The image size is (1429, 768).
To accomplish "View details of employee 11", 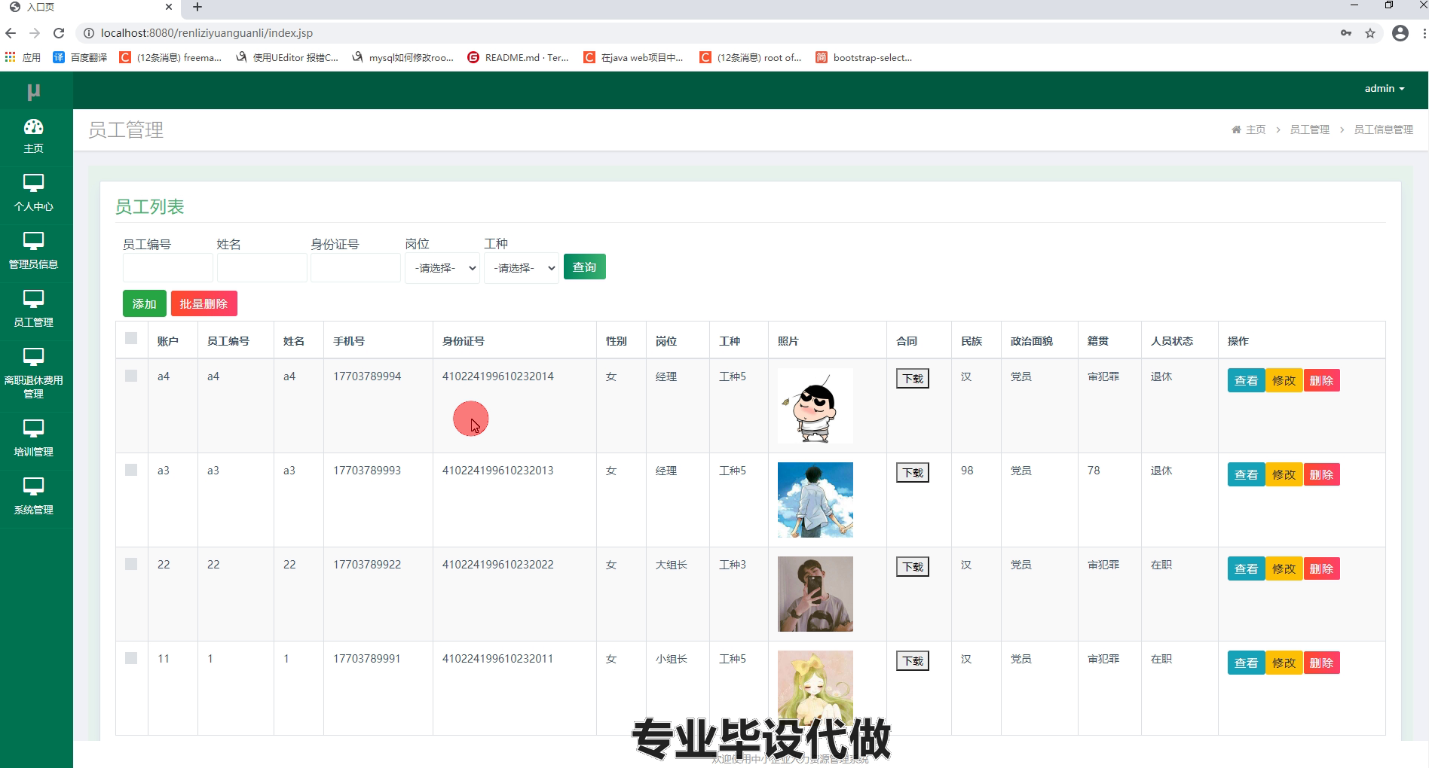I will [1247, 663].
